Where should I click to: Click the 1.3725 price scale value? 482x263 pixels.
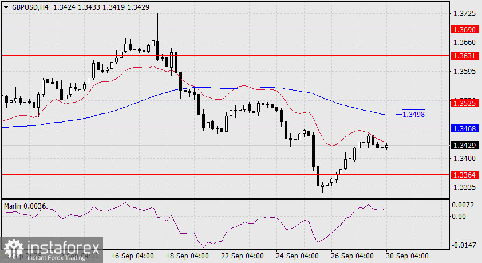click(464, 14)
